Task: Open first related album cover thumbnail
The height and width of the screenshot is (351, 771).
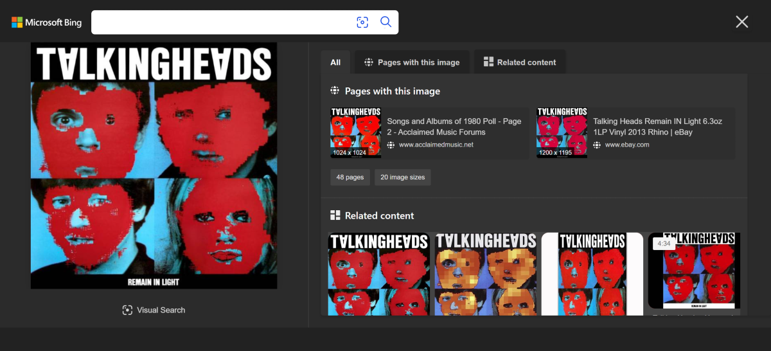Action: [378, 274]
